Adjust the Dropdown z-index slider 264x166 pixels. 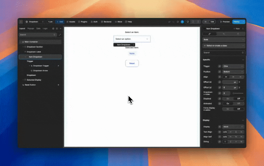tap(238, 93)
